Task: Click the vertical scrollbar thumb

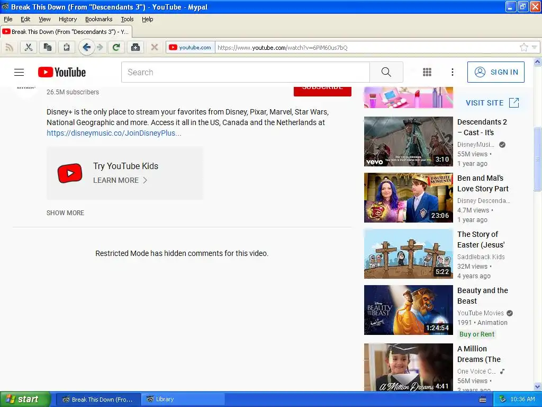Action: point(538,159)
